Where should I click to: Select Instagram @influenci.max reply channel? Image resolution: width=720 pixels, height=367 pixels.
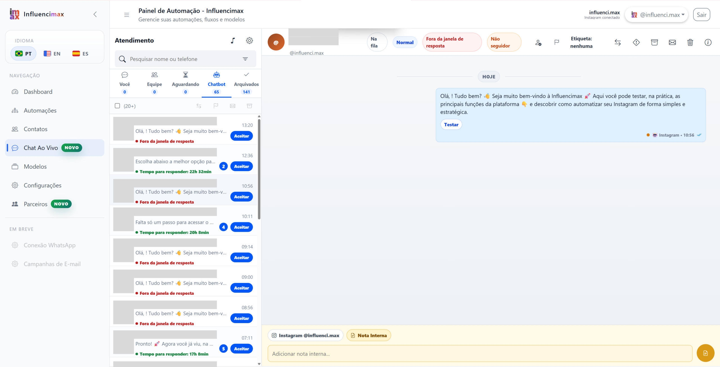[x=306, y=335]
